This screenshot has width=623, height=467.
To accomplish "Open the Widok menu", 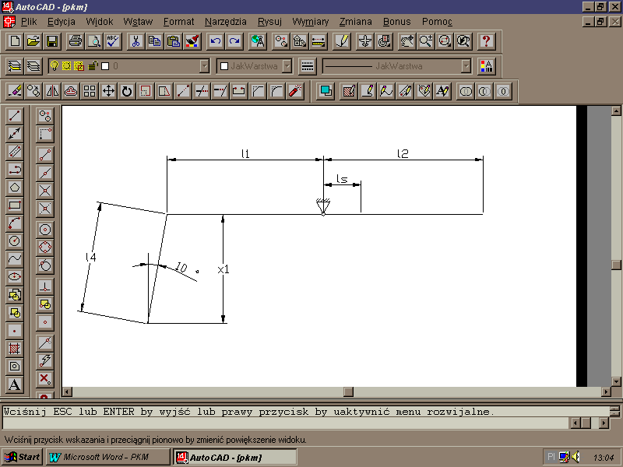I will (x=100, y=22).
